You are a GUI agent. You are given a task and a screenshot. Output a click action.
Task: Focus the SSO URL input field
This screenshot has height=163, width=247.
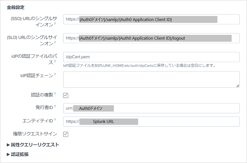151,19
